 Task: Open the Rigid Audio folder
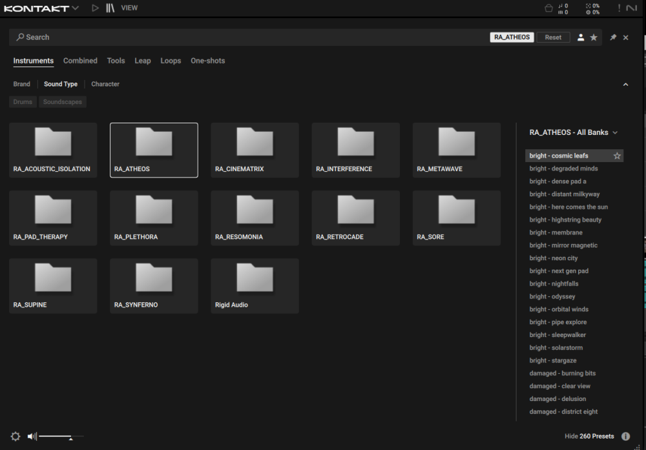(x=255, y=286)
